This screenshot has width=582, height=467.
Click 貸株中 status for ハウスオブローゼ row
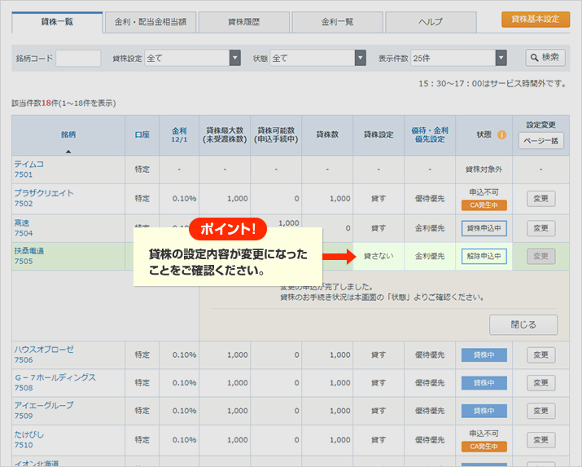pyautogui.click(x=484, y=355)
